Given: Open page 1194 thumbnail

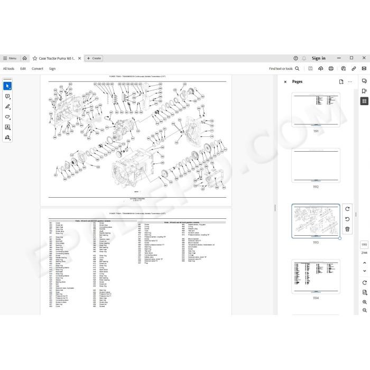Looking at the screenshot, I should [316, 276].
